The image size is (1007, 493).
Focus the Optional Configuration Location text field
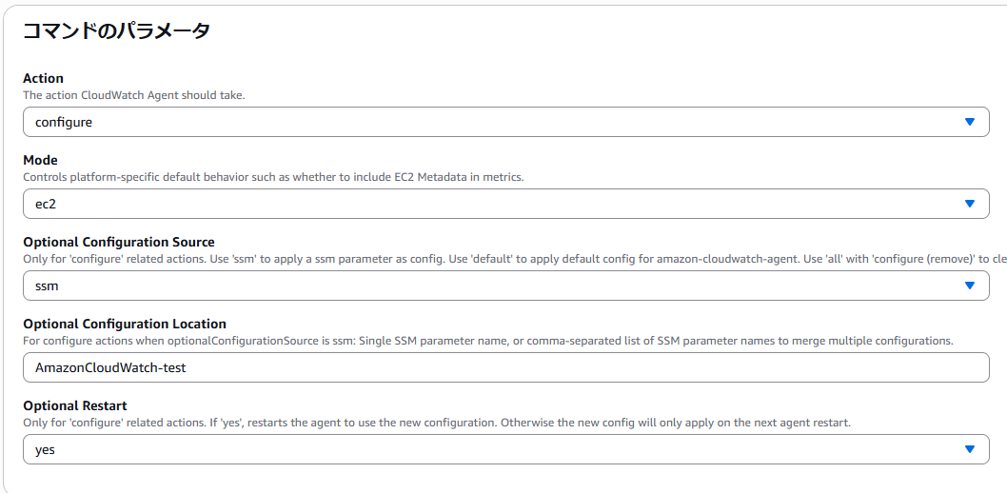tap(571, 367)
